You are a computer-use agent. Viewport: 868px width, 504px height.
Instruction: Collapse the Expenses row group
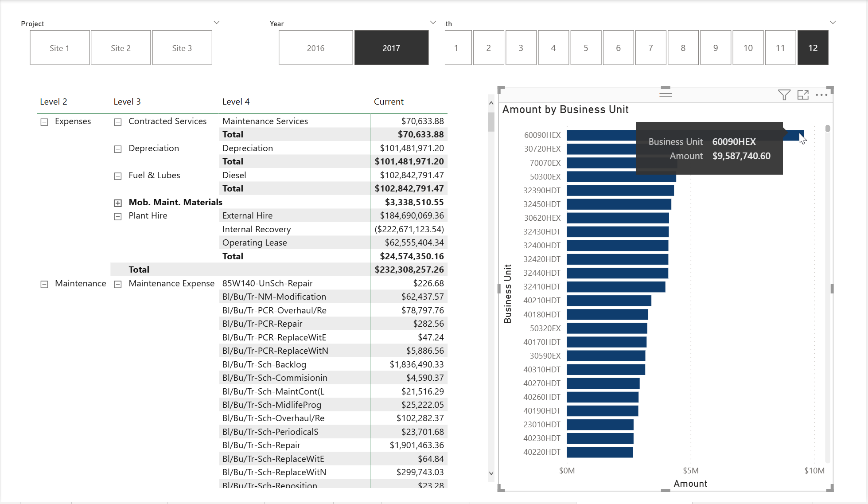coord(44,122)
